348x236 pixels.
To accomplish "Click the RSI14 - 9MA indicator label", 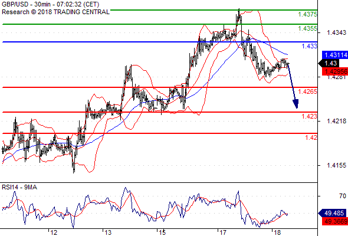I will 19,188.
